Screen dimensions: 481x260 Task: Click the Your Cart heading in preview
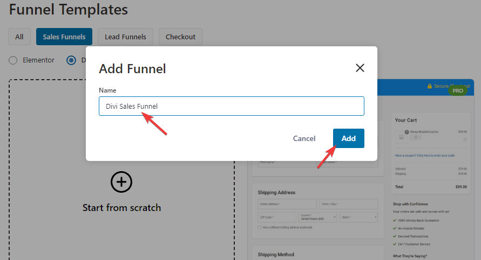(406, 120)
